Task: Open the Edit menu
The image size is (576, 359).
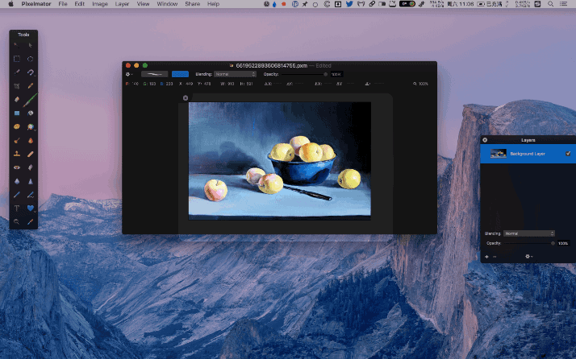Action: coord(79,4)
